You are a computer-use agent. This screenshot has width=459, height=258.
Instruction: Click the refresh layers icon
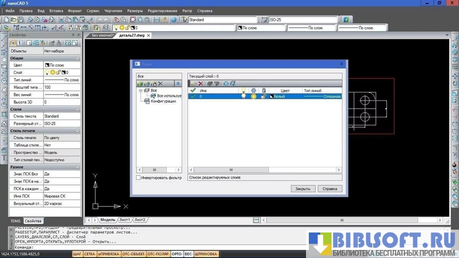click(226, 83)
